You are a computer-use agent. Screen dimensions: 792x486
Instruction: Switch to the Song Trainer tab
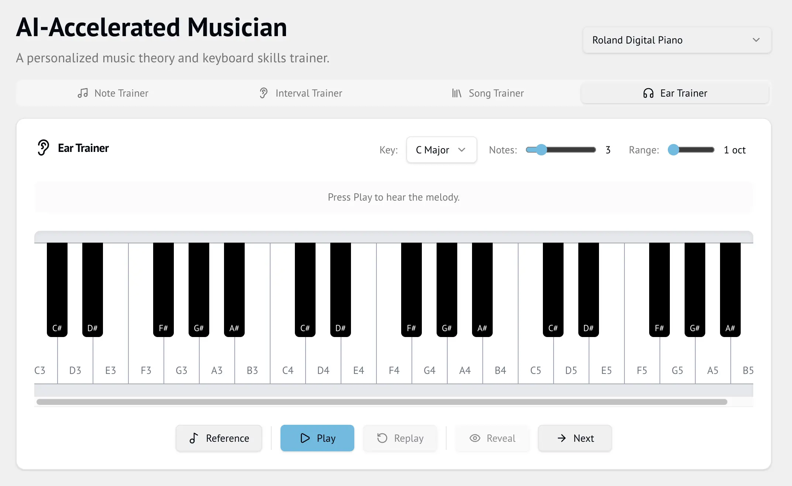pos(488,93)
